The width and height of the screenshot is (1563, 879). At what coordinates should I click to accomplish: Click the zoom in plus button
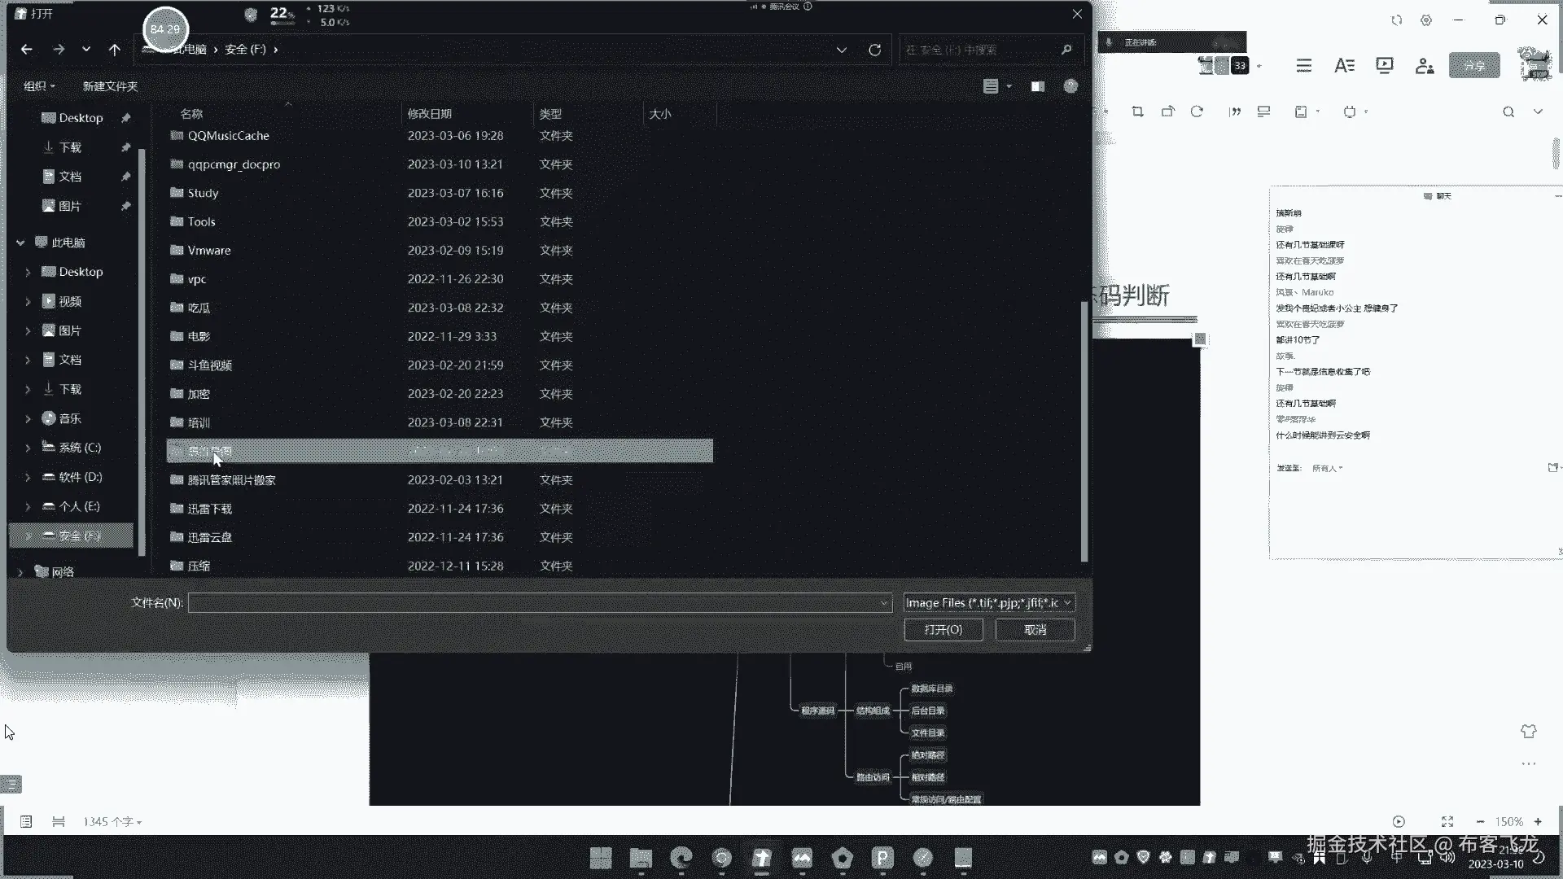coord(1538,822)
